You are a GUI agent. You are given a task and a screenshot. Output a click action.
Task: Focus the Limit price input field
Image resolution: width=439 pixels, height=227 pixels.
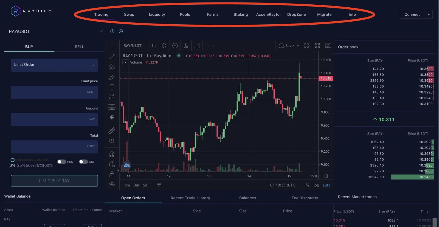coord(54,92)
